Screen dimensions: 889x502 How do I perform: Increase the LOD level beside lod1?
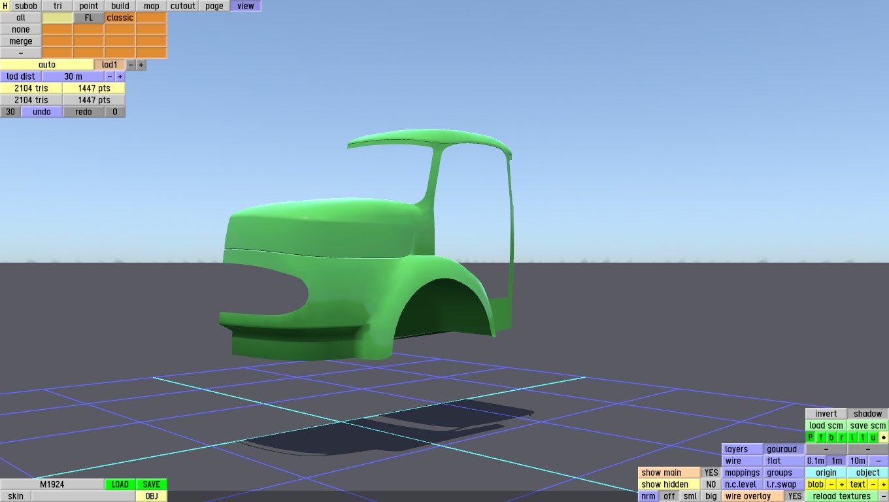point(141,65)
